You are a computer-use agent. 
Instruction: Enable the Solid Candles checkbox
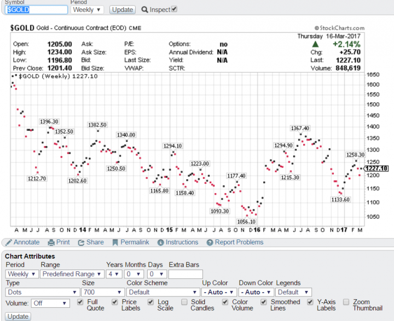[184, 301]
